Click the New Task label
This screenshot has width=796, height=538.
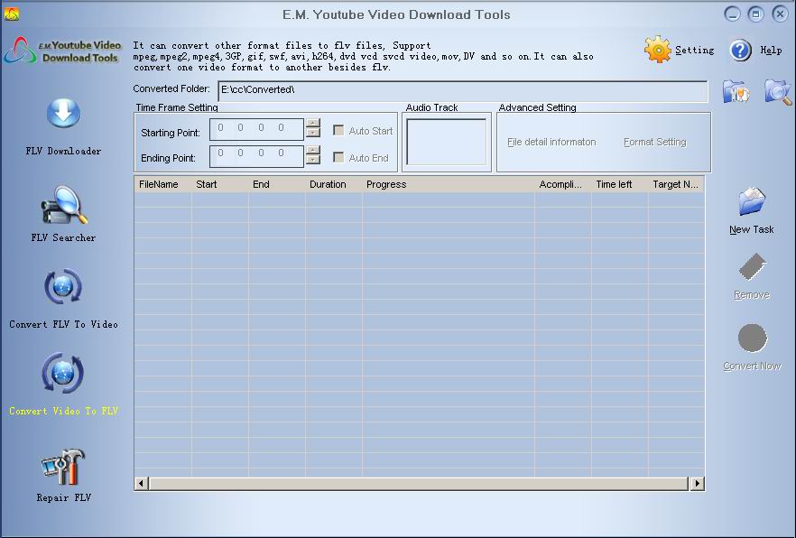click(x=752, y=229)
